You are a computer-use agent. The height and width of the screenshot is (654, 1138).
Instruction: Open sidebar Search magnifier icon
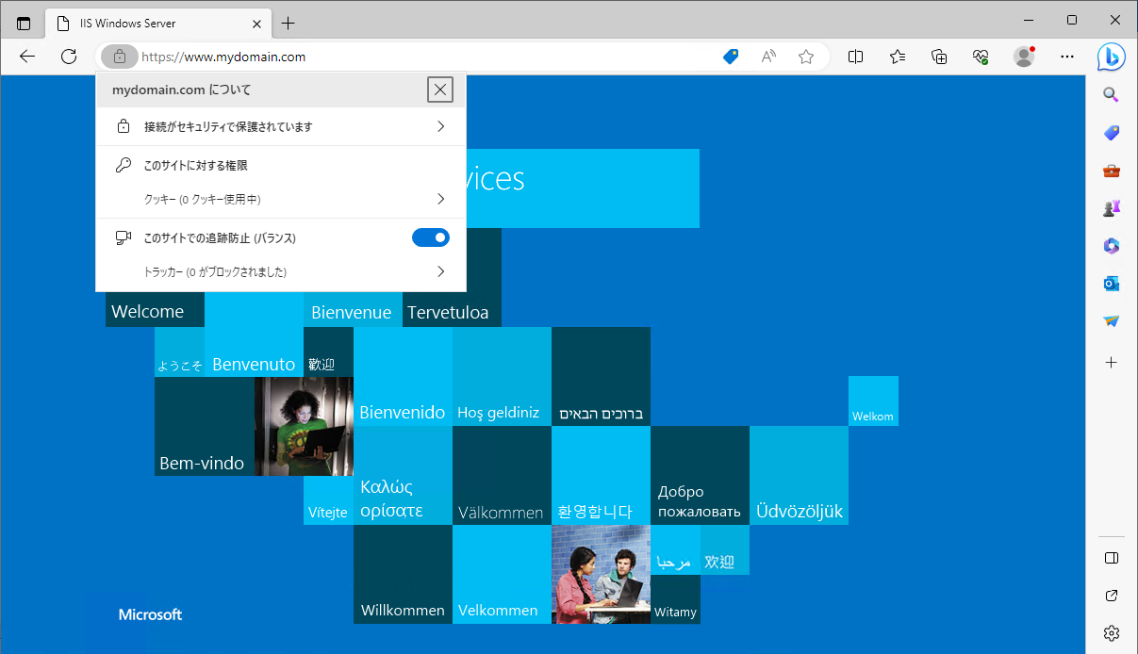(1112, 94)
